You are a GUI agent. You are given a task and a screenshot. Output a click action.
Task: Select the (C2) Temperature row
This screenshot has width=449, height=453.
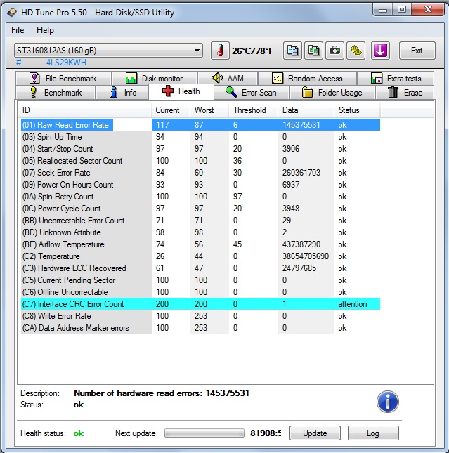pyautogui.click(x=200, y=256)
